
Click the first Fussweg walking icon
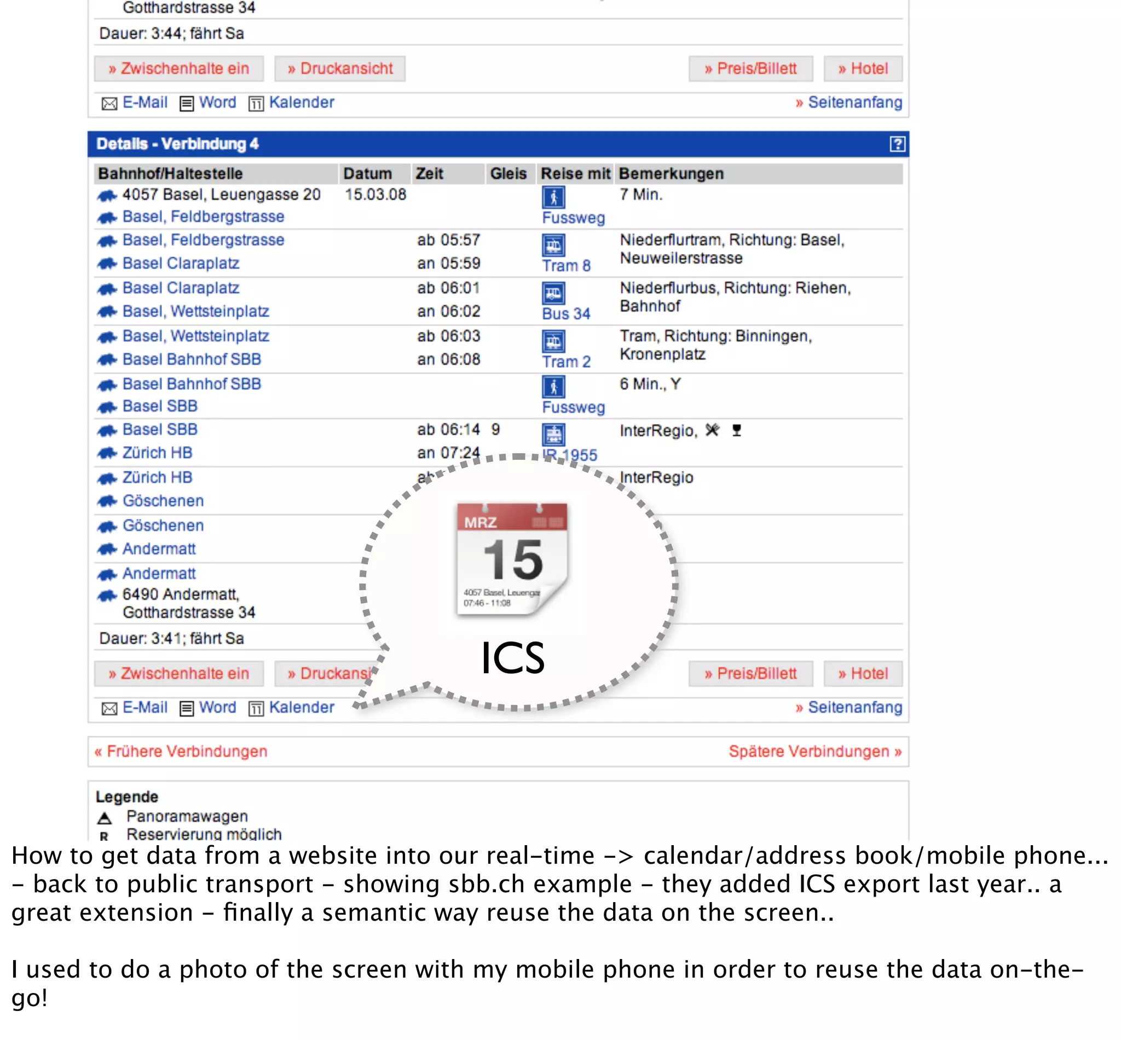point(553,197)
